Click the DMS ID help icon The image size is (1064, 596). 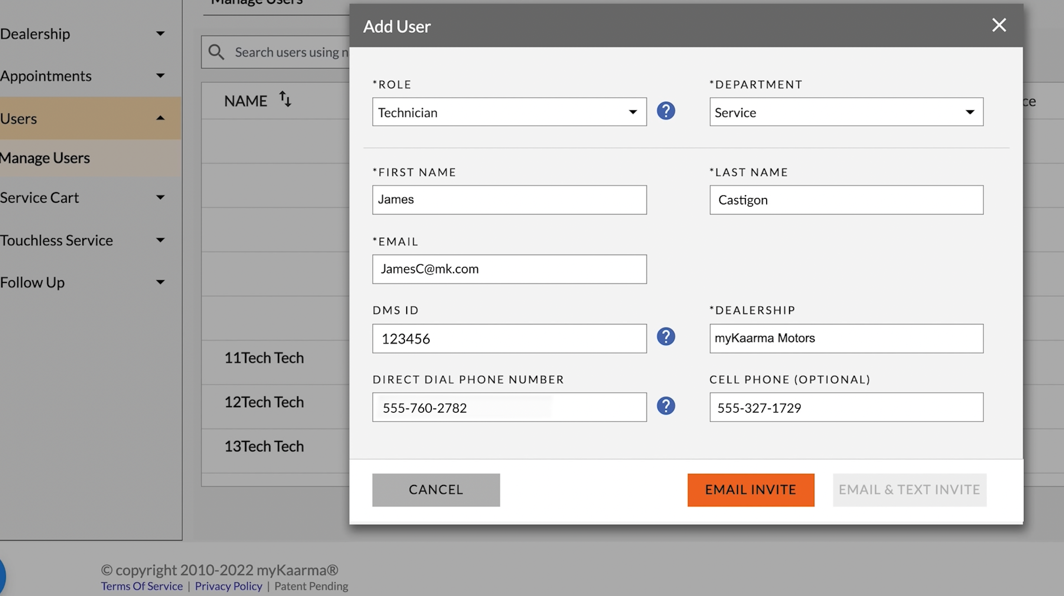666,337
